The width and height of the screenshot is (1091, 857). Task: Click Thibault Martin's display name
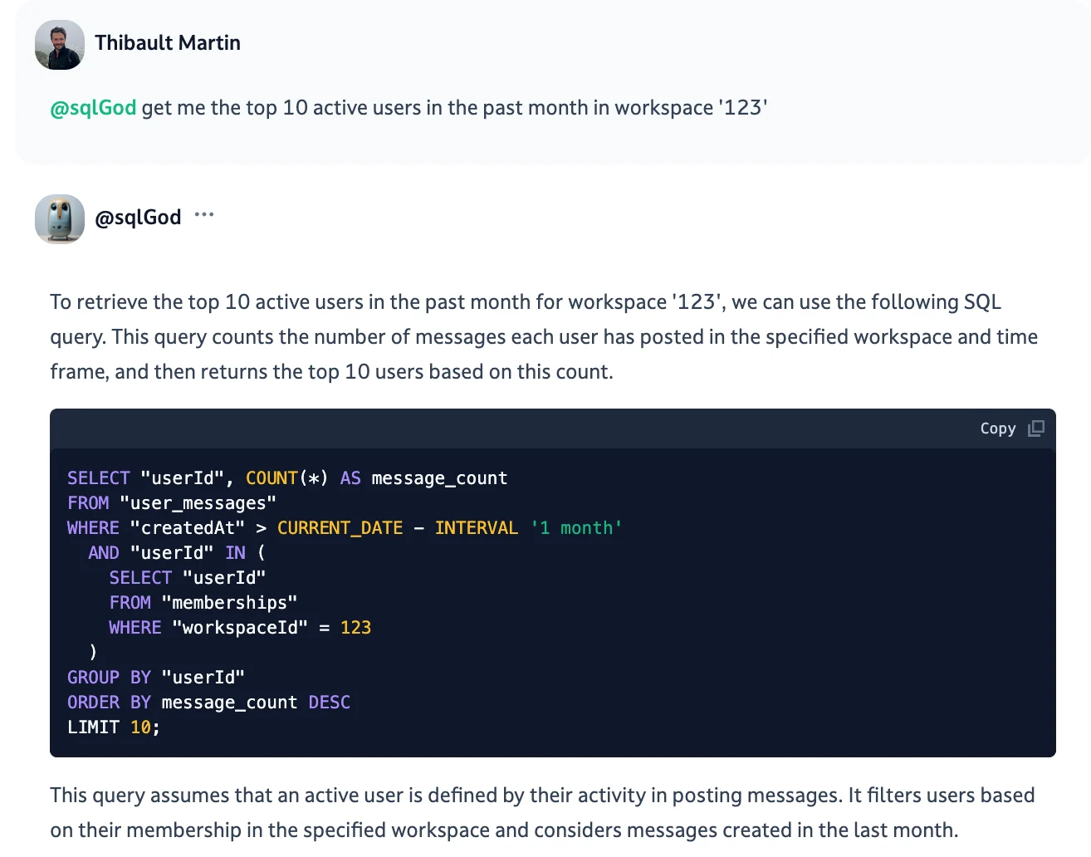pos(167,42)
